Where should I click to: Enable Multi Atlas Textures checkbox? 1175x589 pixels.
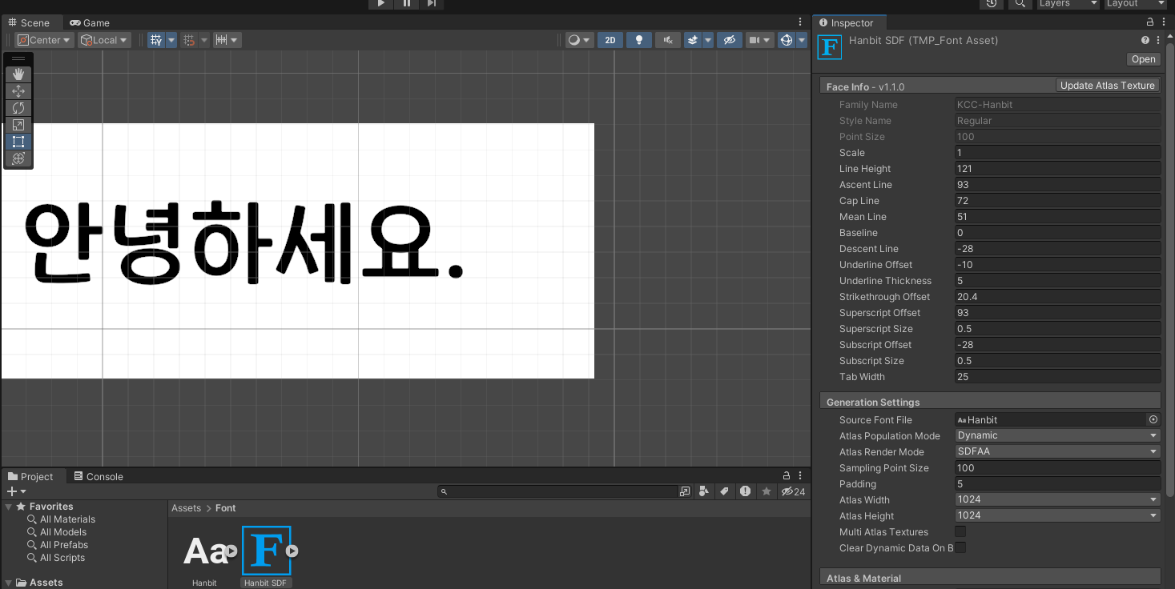(960, 531)
